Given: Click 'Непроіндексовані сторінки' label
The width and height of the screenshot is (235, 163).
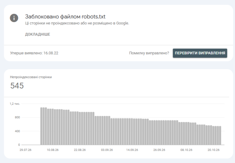Looking at the screenshot, I should tap(31, 77).
